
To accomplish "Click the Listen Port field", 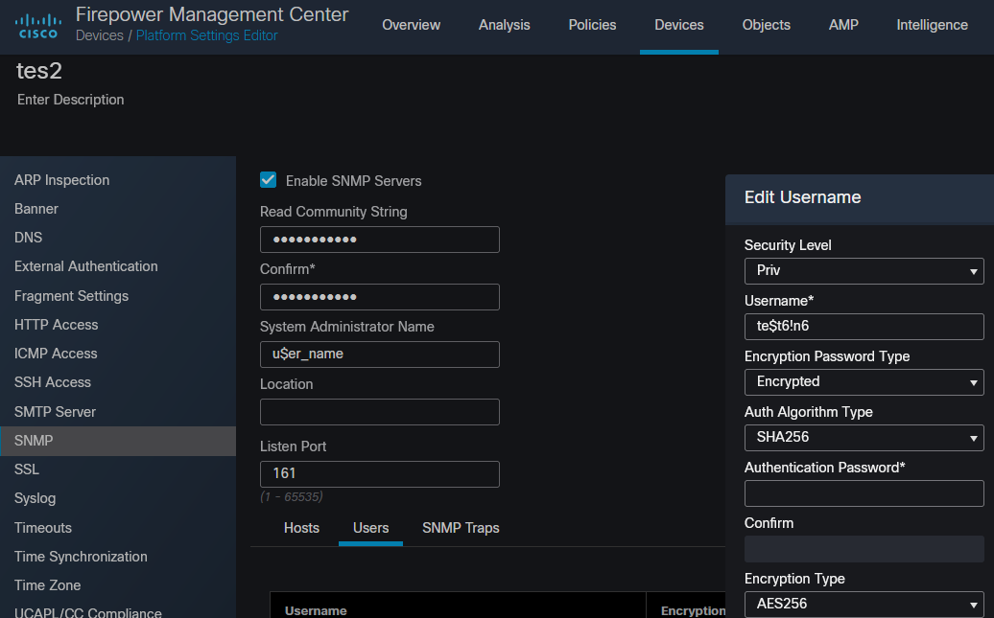I will [379, 473].
